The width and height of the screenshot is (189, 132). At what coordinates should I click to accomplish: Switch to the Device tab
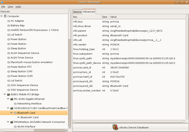pyautogui.click(x=77, y=12)
